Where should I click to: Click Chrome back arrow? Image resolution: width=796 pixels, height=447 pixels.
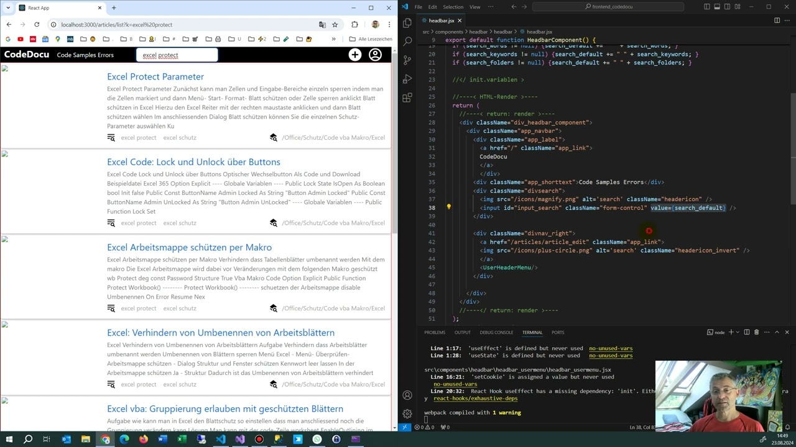coord(9,24)
